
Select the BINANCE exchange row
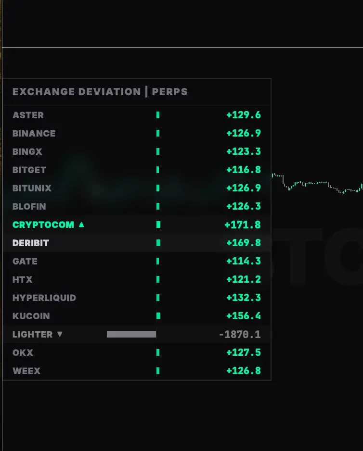(x=137, y=133)
